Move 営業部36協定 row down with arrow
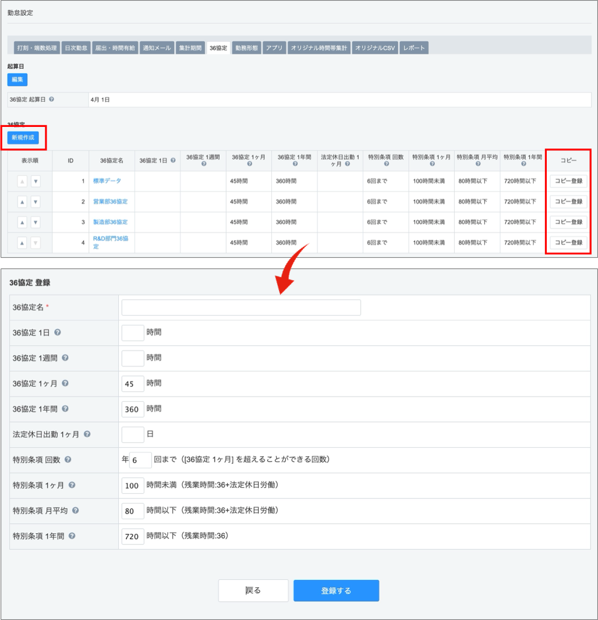The image size is (598, 620). [x=36, y=202]
